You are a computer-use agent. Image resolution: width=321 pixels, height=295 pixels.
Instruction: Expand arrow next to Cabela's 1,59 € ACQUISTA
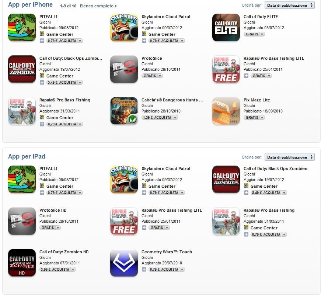(x=175, y=118)
